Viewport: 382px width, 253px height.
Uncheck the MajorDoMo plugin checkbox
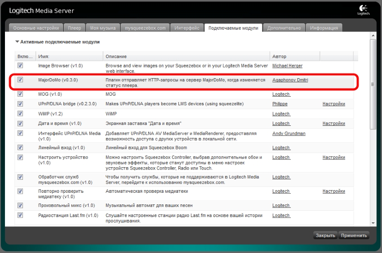point(20,80)
